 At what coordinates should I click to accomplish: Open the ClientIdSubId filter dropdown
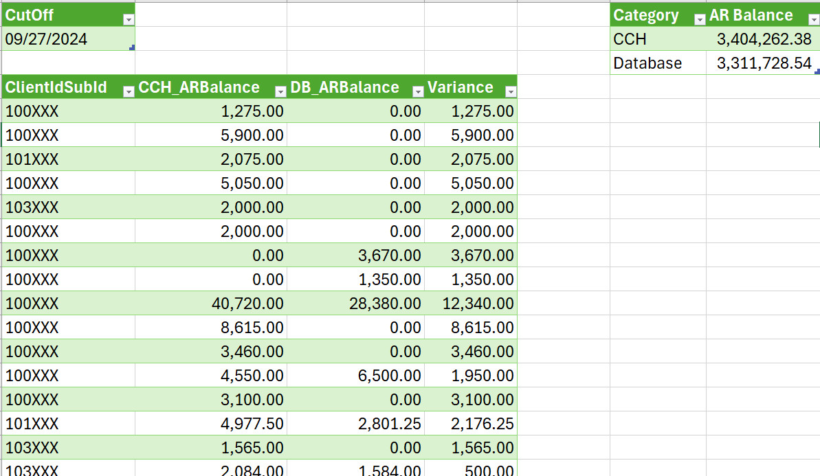click(128, 92)
